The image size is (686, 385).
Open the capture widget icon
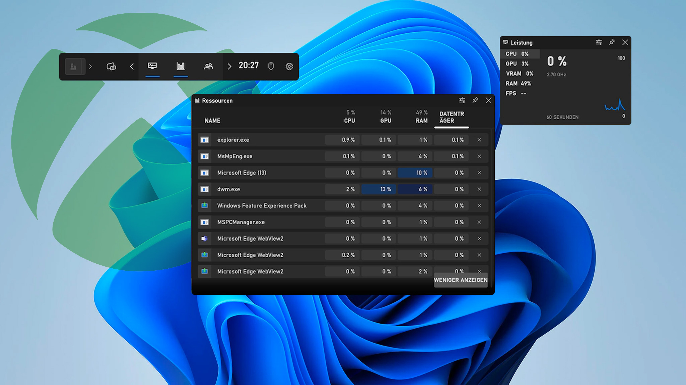pos(111,66)
